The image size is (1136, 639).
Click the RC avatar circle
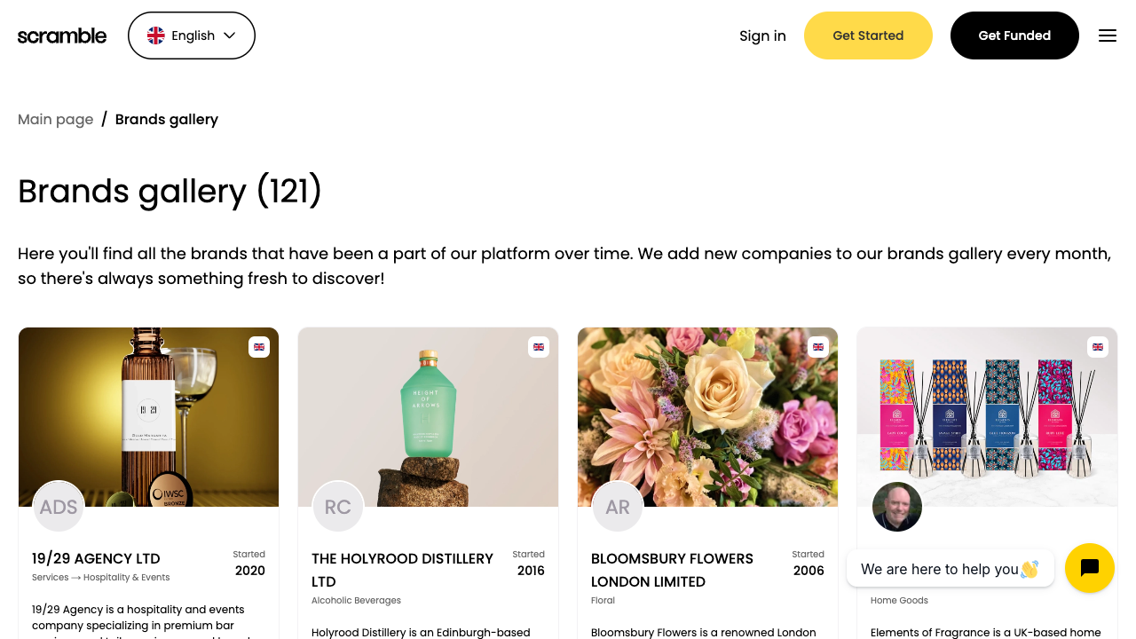point(338,506)
